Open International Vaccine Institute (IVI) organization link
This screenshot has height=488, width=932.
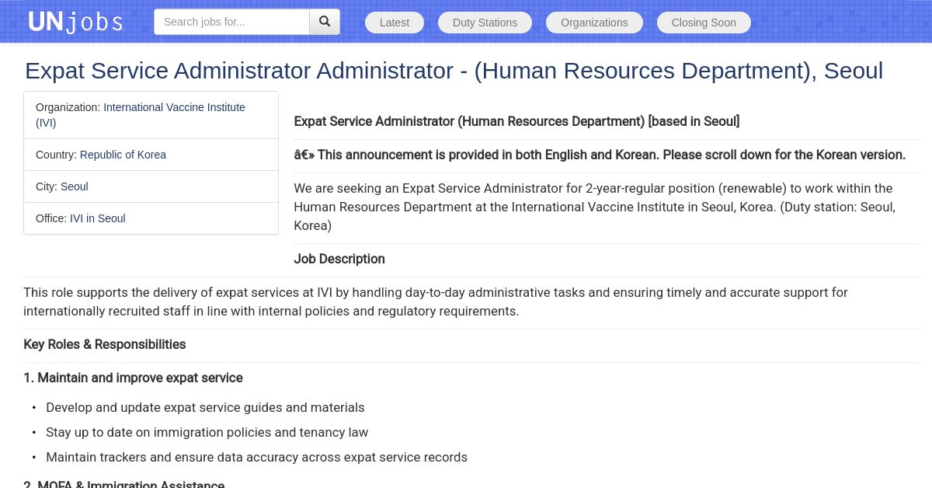pyautogui.click(x=141, y=115)
